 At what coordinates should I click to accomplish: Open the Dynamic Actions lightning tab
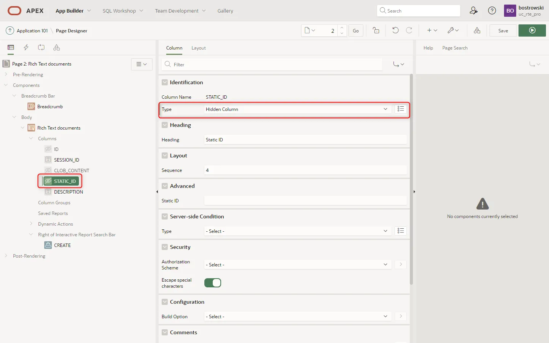(26, 48)
